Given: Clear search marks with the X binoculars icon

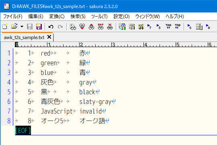Looking at the screenshot, I should 110,27.
